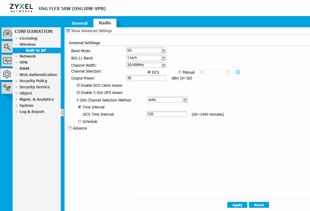Collapse the navigation panel arrow handle

63,113
